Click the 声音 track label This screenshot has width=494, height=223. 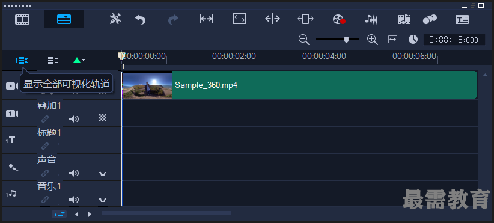[47, 160]
